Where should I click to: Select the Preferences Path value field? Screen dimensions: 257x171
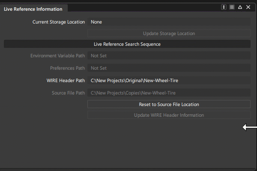coord(169,68)
